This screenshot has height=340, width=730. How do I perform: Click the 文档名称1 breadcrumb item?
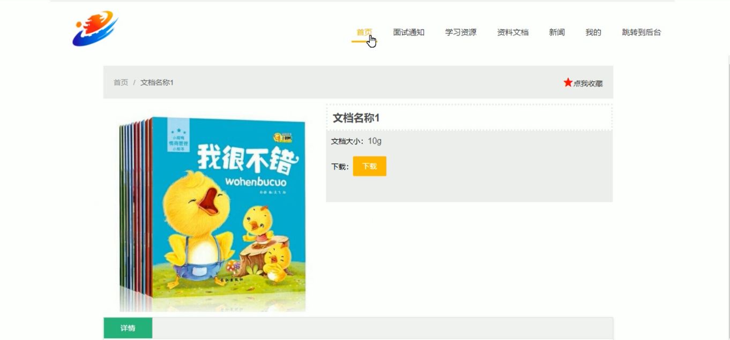click(157, 82)
